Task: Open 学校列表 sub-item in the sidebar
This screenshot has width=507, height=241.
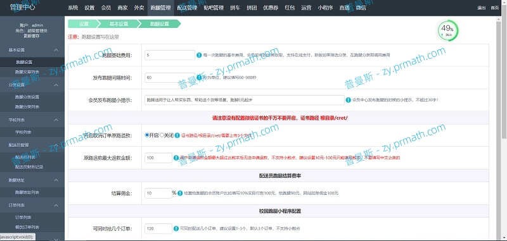Action: (23, 132)
